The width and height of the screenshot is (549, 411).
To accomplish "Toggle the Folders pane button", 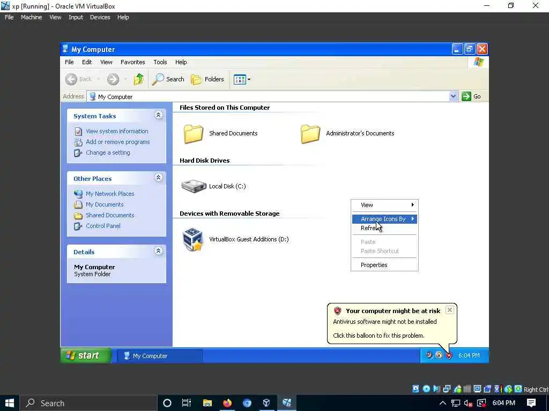I will pos(207,79).
